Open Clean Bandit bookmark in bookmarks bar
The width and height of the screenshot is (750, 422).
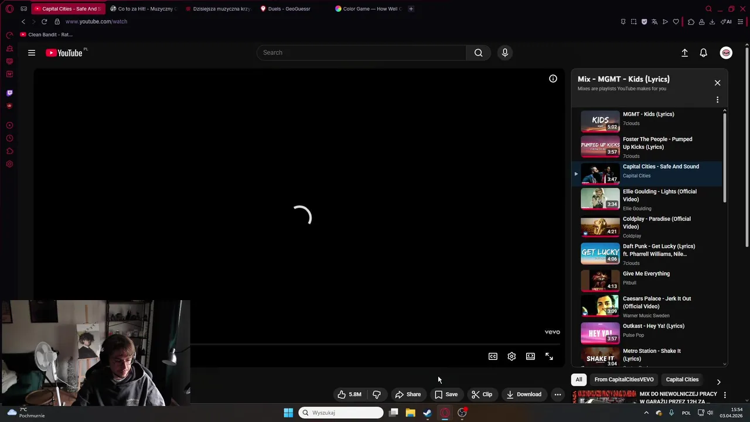pos(46,35)
